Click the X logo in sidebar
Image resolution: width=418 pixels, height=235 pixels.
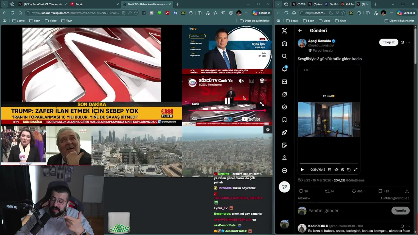284,31
